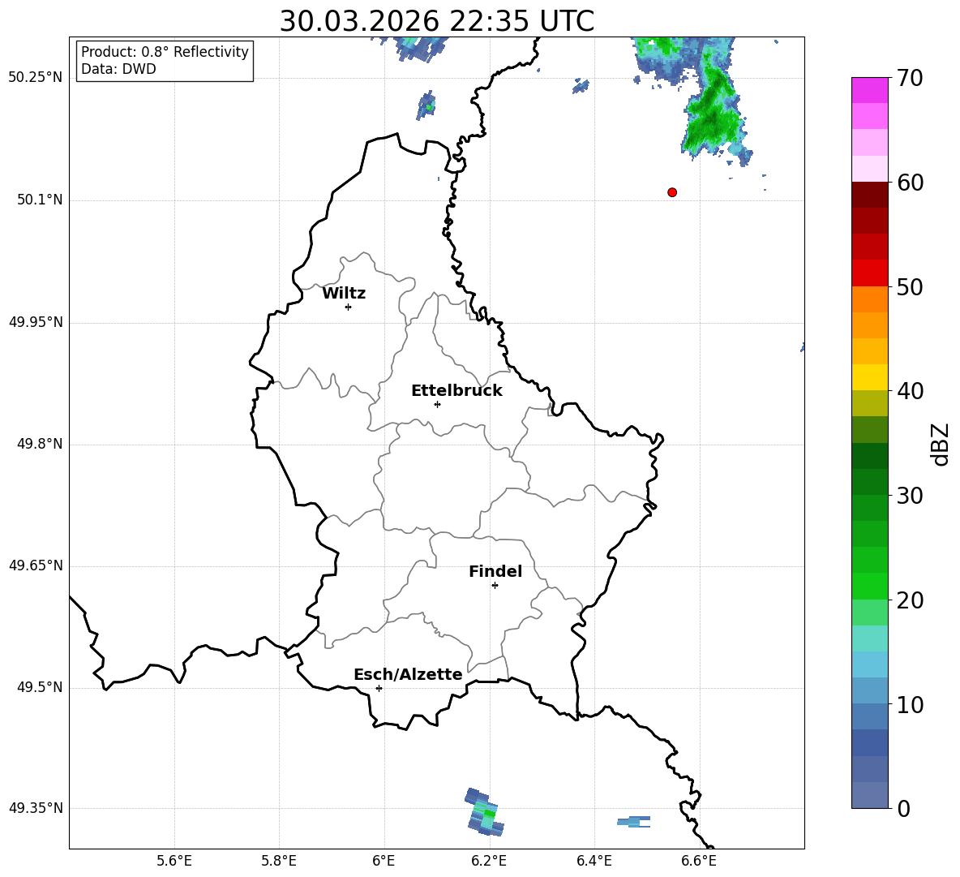
Task: Click the colorbar tick label 30
Action: coord(910,496)
